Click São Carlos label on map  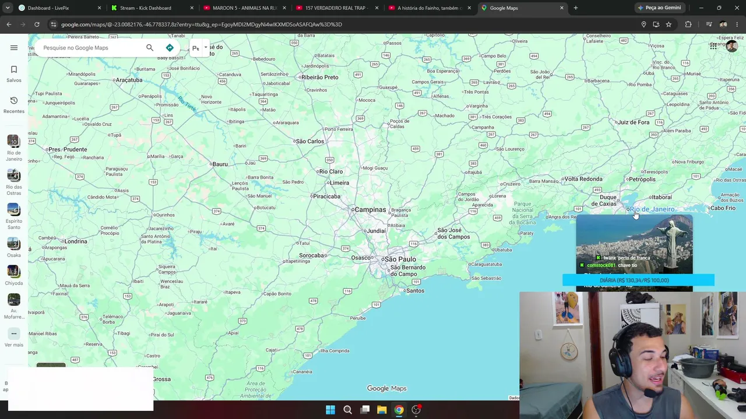click(309, 141)
